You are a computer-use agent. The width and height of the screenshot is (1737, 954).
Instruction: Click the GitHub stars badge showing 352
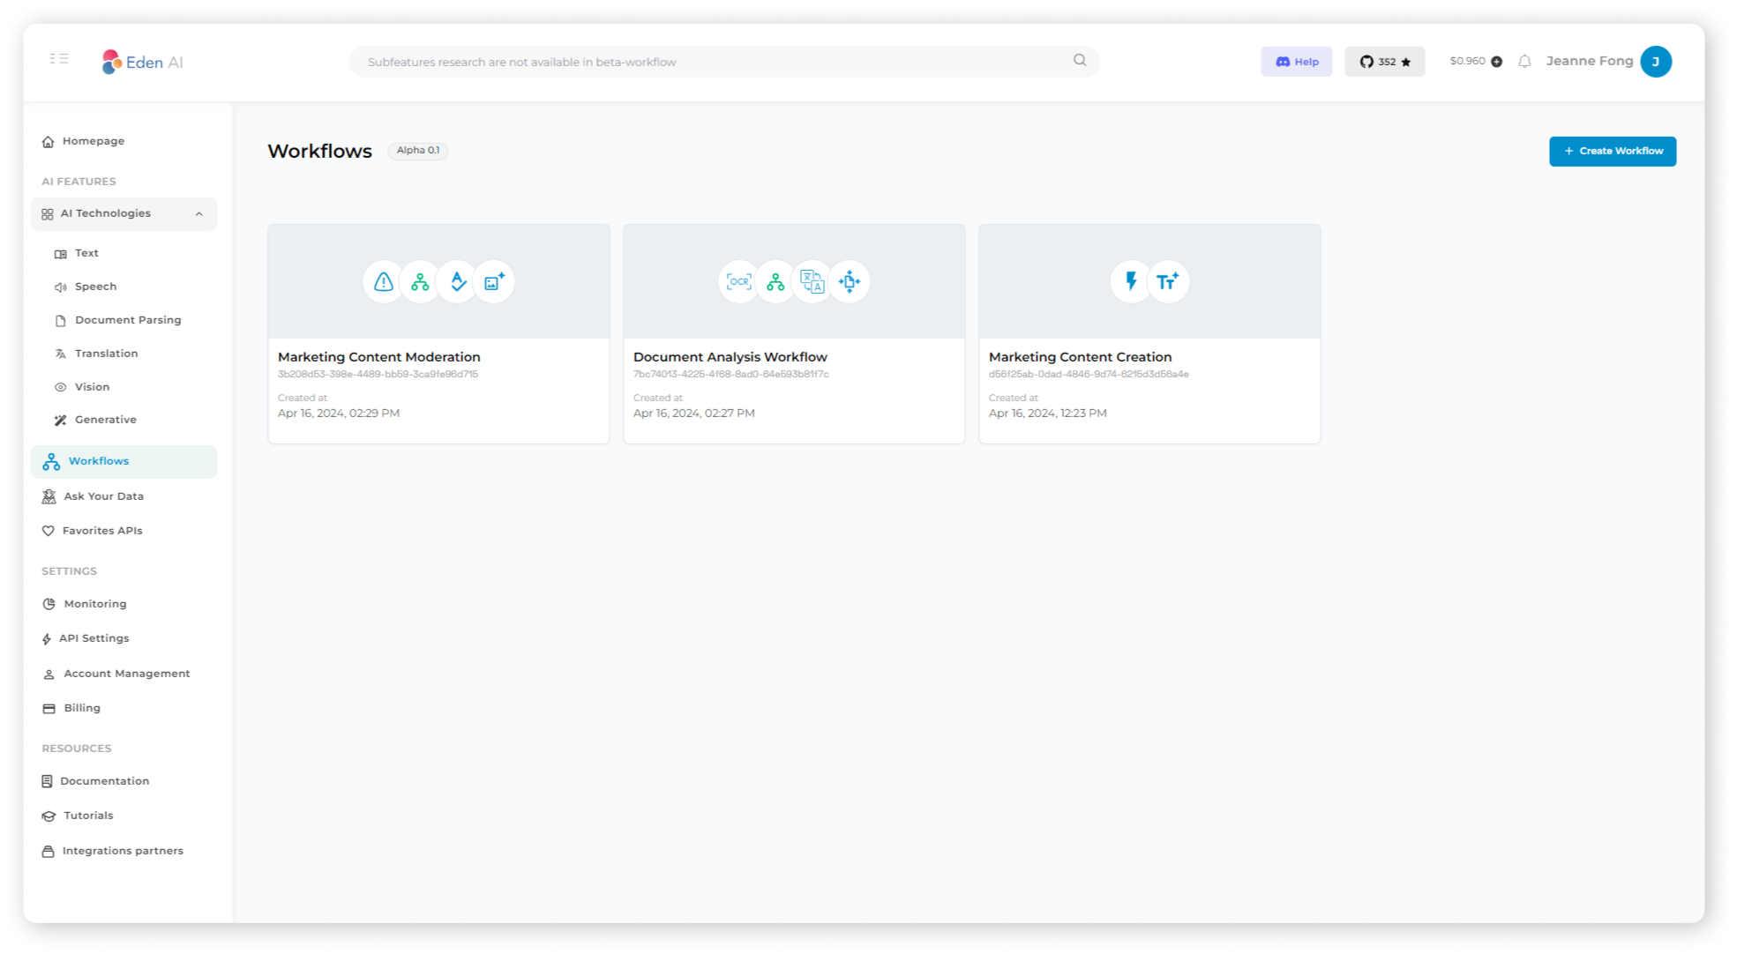1384,61
